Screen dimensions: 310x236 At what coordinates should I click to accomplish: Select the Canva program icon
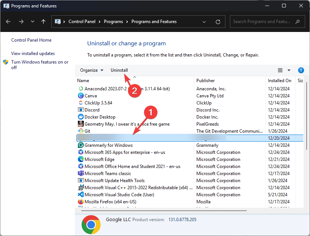[80, 96]
